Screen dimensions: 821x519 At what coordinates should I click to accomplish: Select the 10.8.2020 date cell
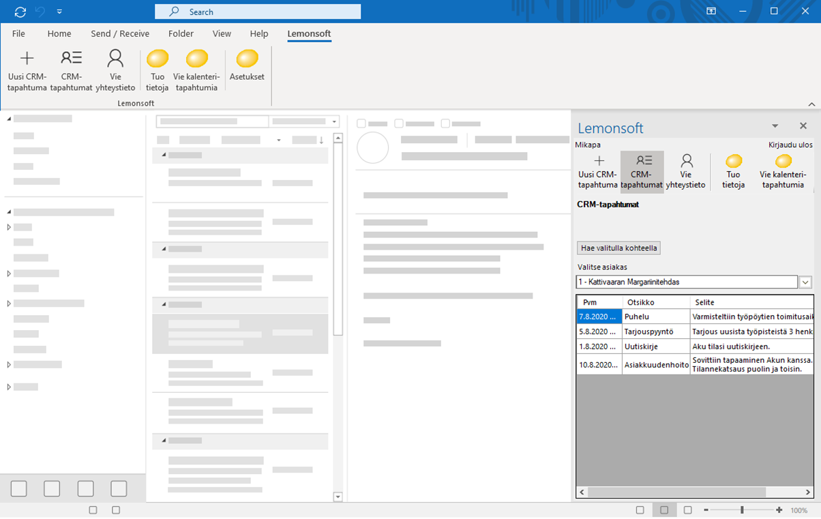599,365
